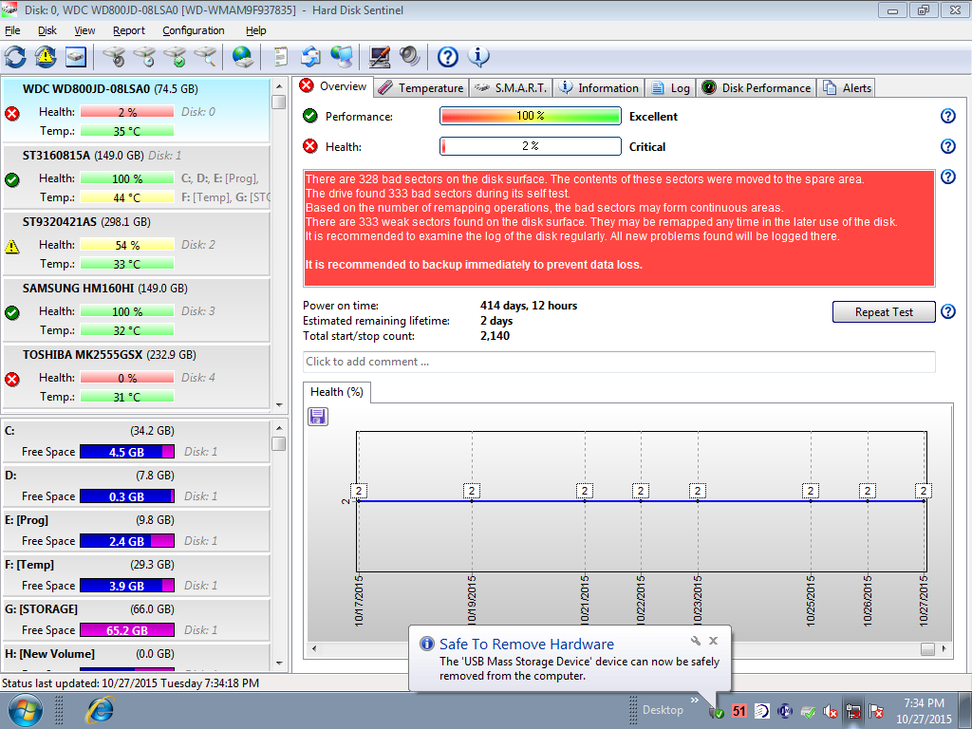972x729 pixels.
Task: Click the blue question mark toolbar icon
Action: click(x=448, y=57)
